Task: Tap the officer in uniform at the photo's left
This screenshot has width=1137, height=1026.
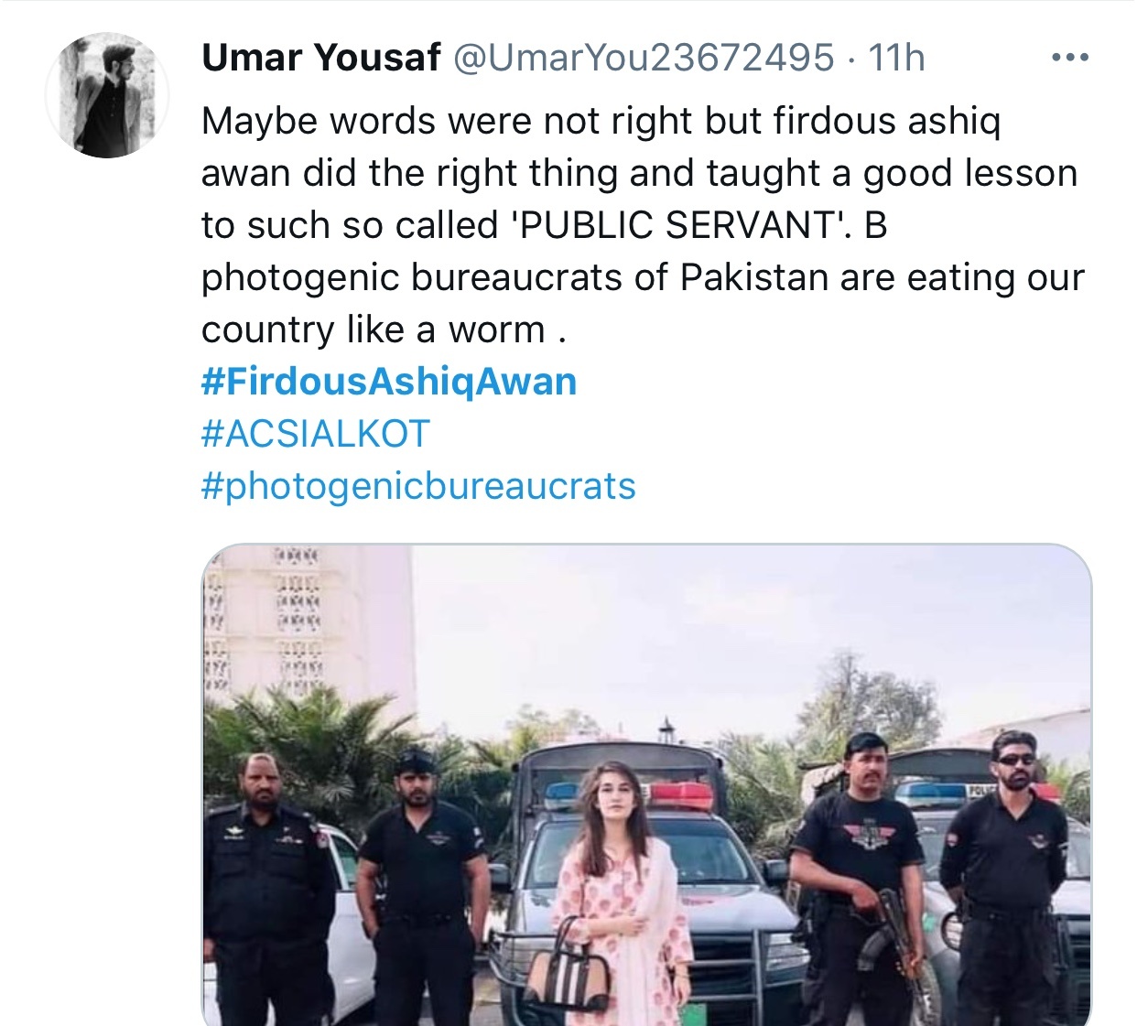Action: point(268,890)
